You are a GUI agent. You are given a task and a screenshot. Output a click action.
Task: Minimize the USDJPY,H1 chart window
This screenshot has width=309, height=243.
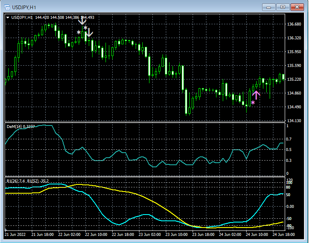269,7
